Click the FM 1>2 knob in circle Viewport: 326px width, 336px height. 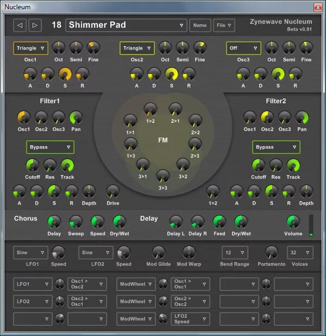[151, 109]
